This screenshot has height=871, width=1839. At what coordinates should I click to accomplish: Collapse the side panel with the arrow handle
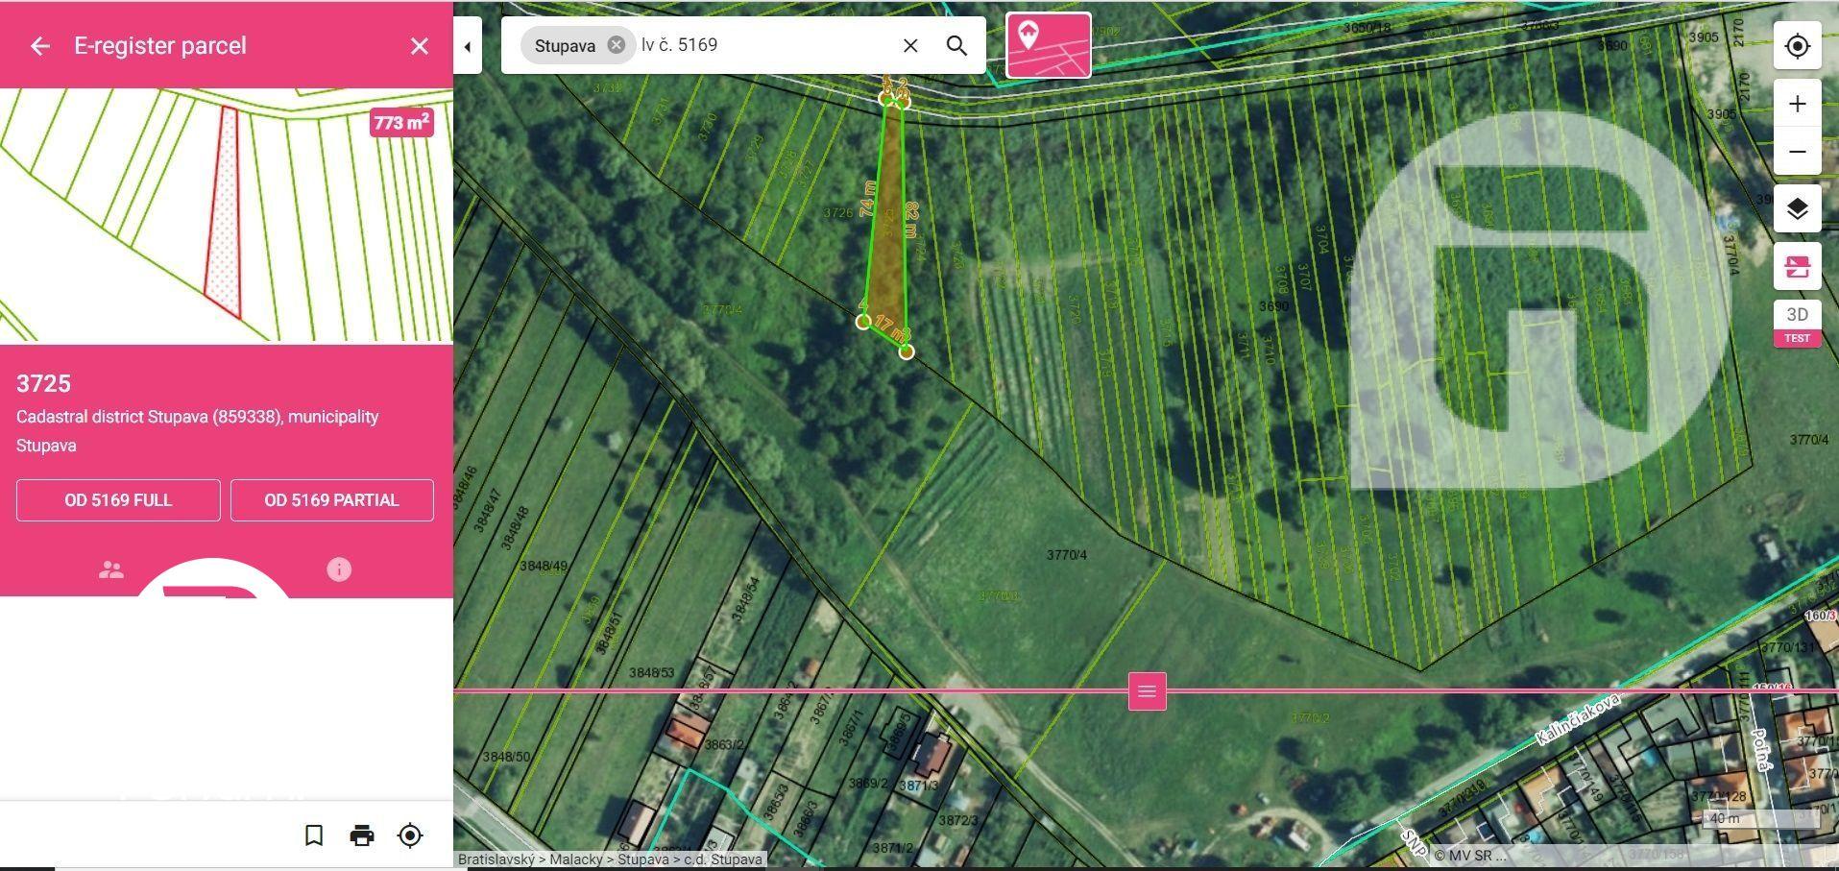coord(468,46)
